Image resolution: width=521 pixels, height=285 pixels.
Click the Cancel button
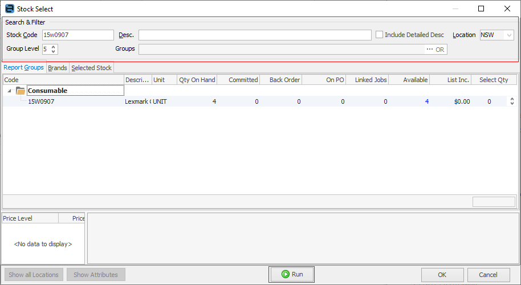[488, 275]
